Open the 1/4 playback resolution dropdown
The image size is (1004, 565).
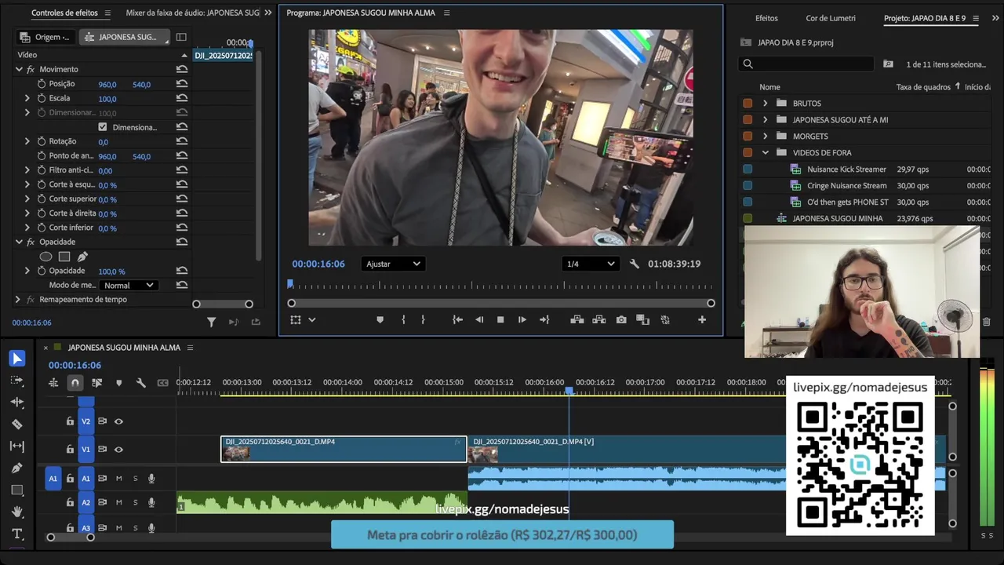[591, 264]
